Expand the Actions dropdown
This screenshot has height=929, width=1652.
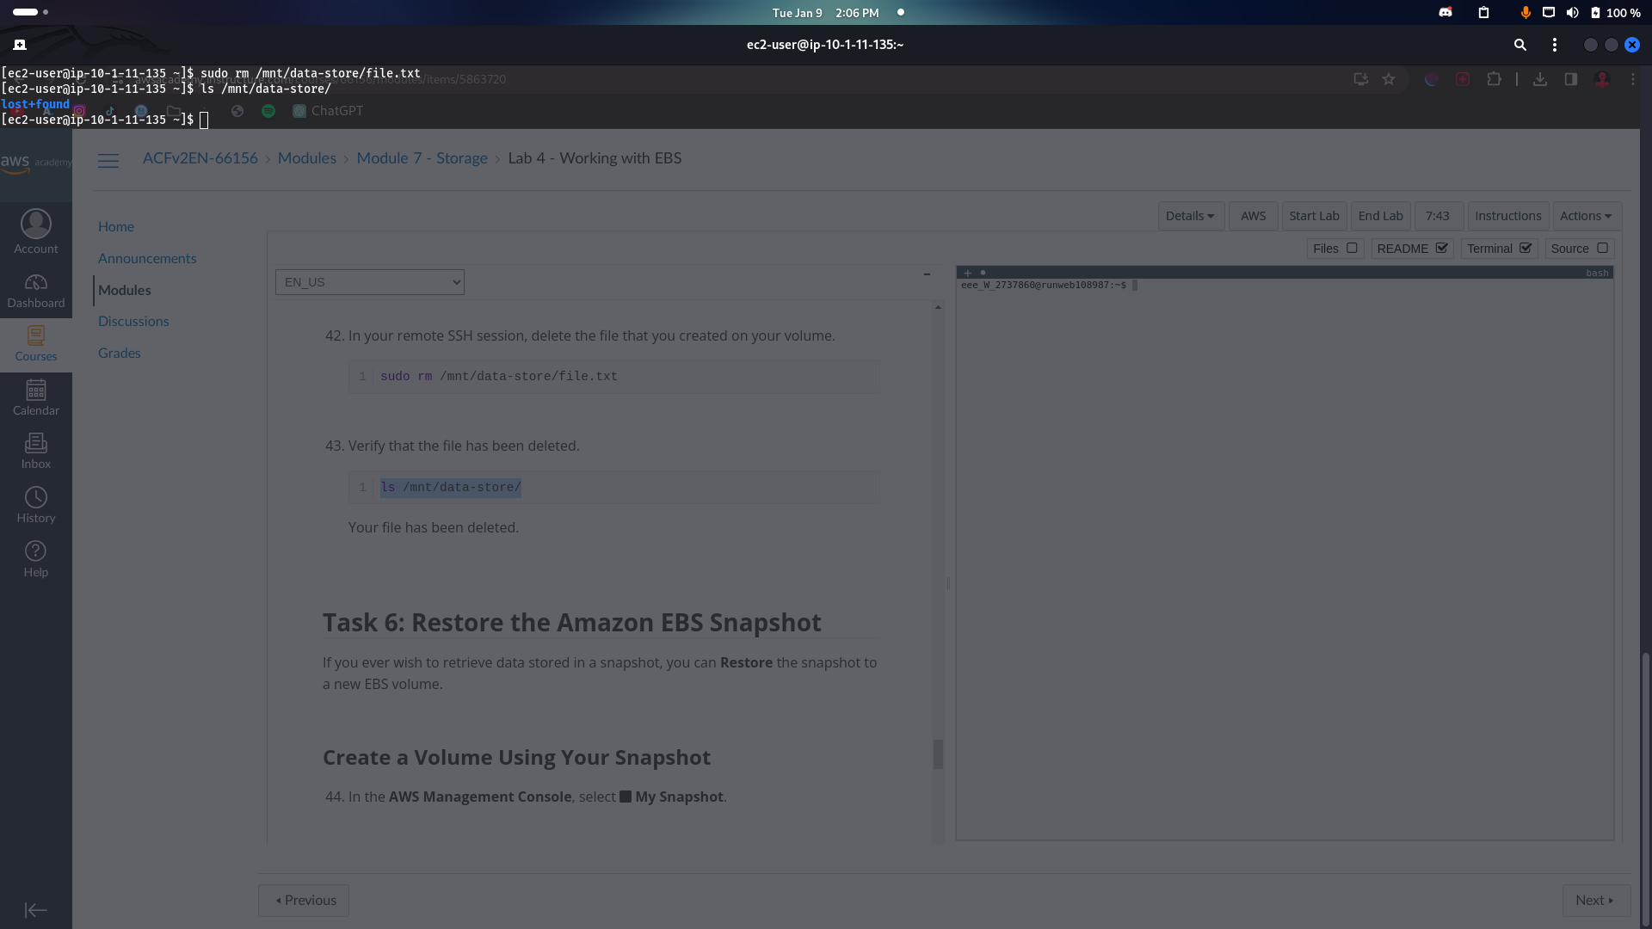click(1586, 216)
